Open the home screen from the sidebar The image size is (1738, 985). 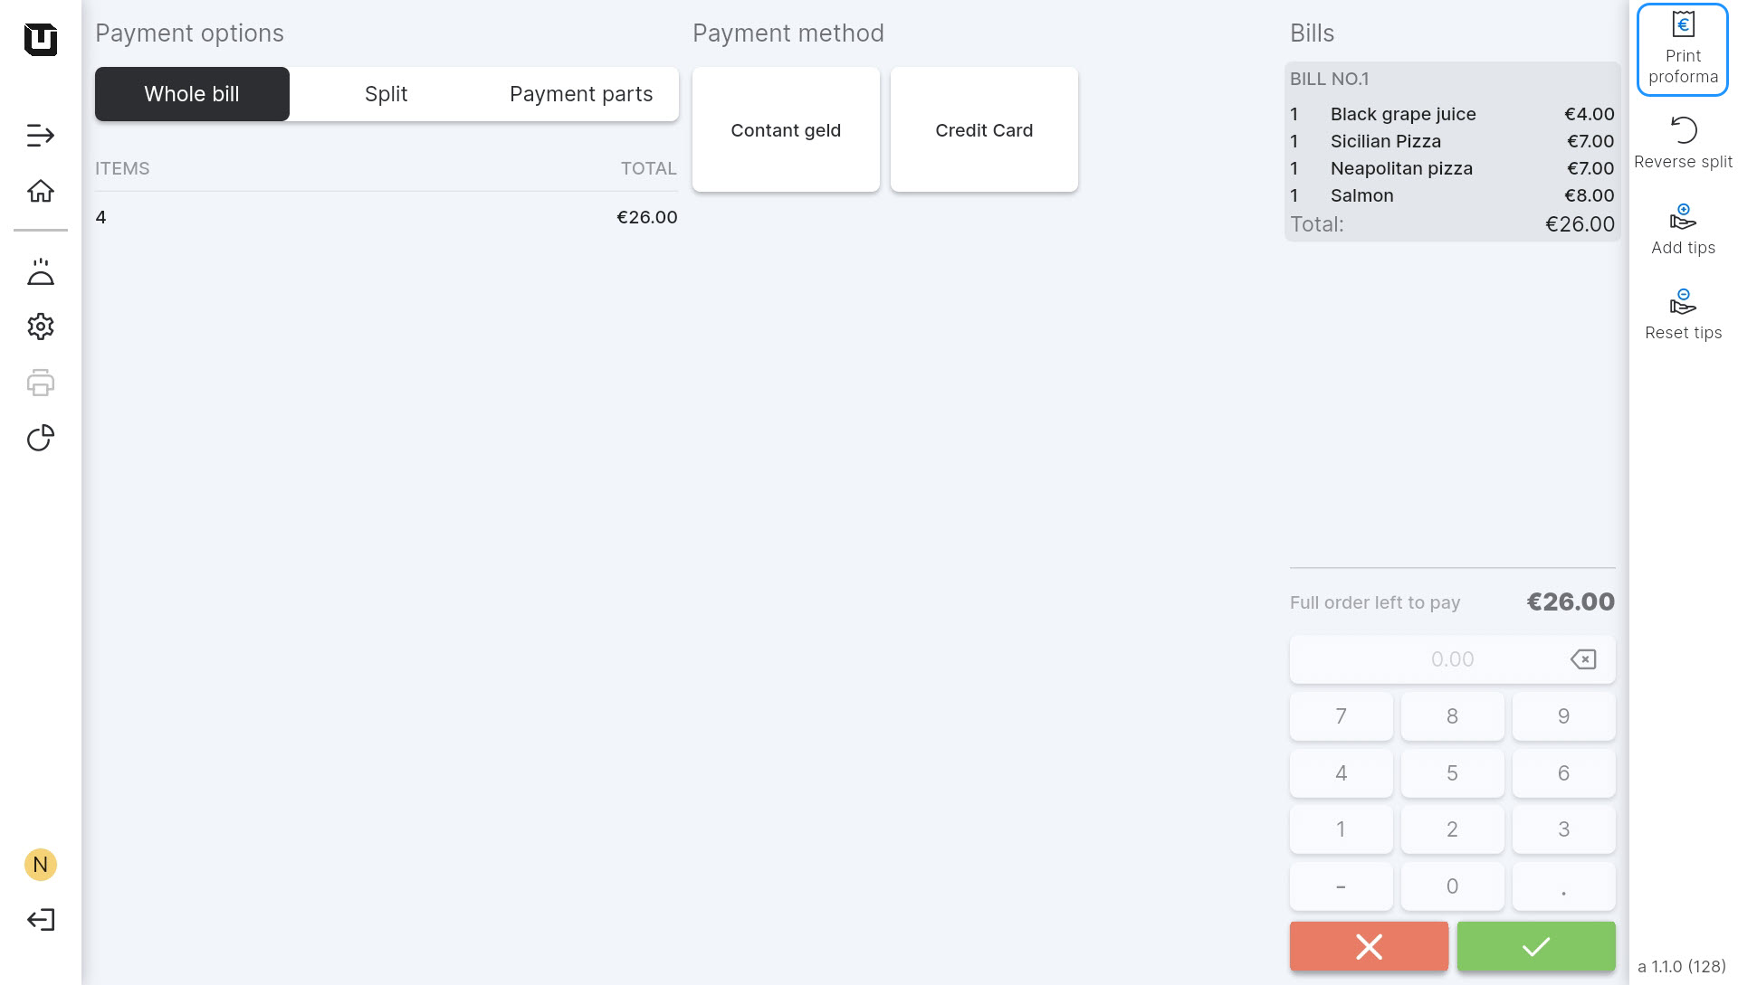(x=41, y=191)
